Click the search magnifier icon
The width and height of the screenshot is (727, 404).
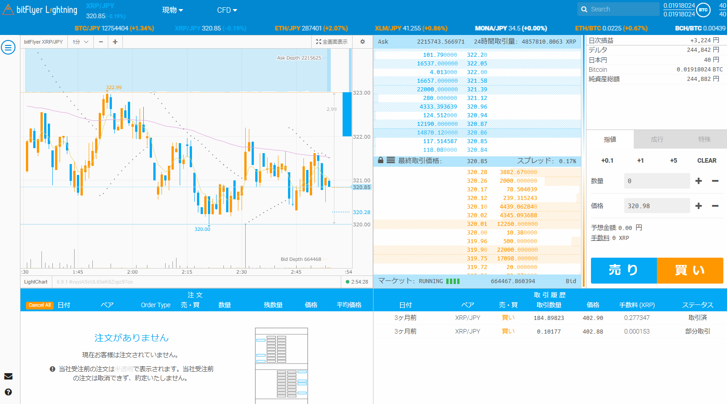(584, 9)
